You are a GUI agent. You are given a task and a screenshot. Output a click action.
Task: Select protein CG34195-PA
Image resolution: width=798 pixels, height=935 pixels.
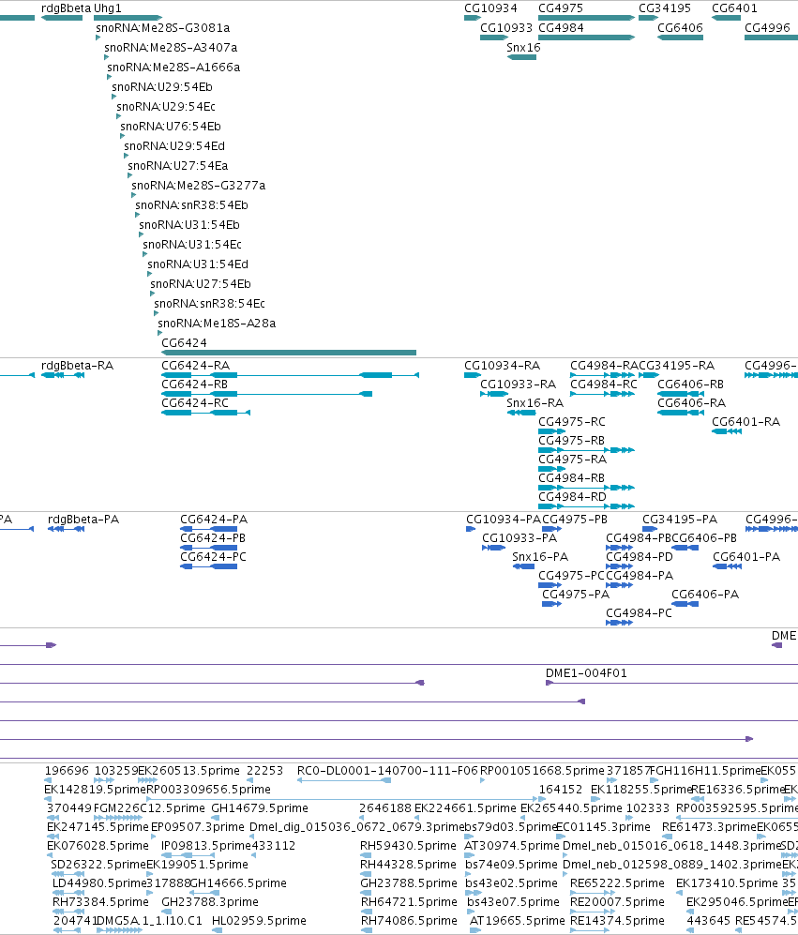click(x=650, y=529)
